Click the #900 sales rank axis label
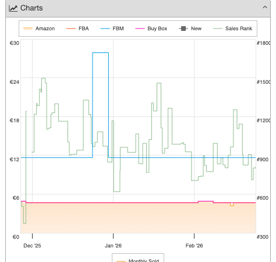The image size is (276, 262). (x=263, y=160)
